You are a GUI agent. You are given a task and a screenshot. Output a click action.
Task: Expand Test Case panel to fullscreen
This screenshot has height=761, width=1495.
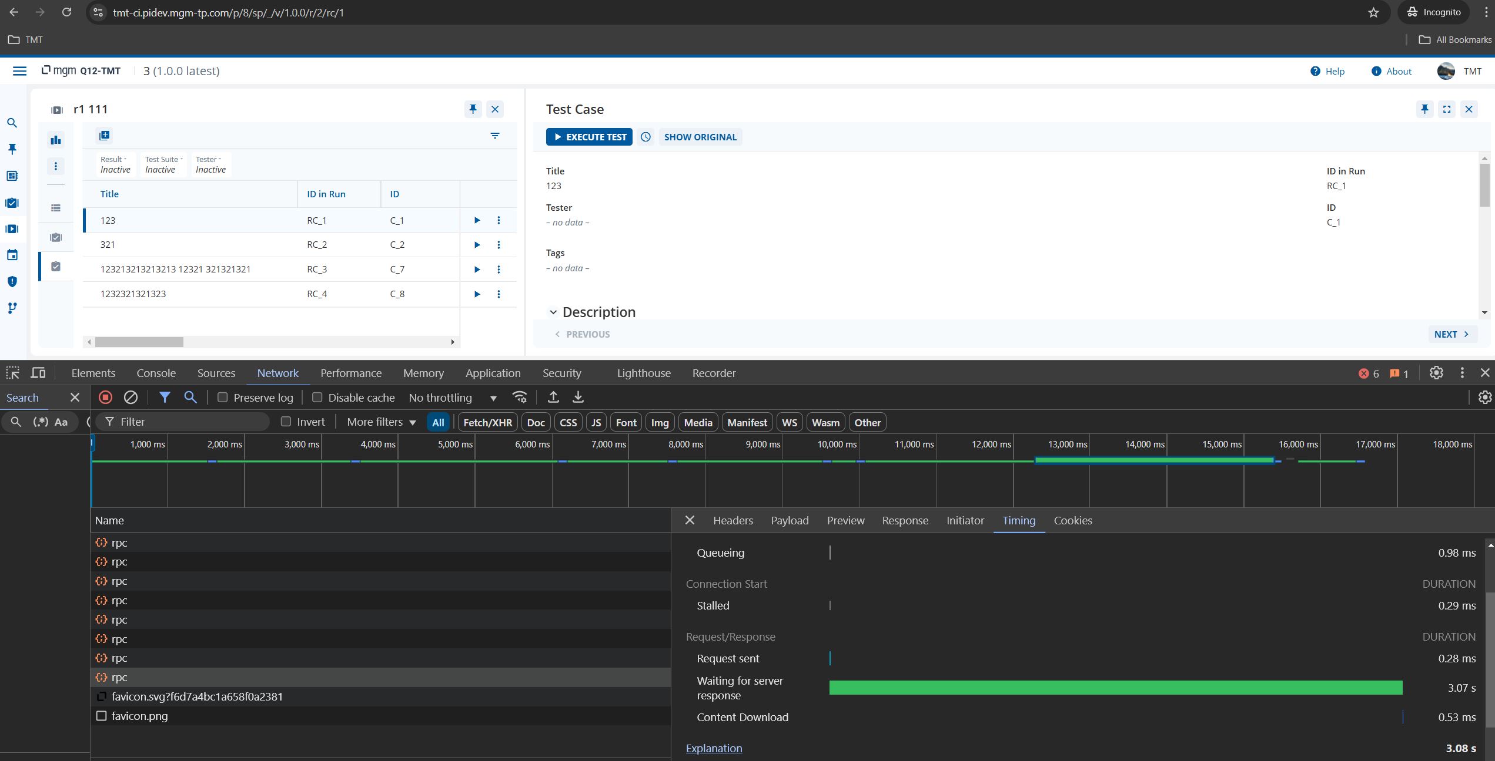1447,109
